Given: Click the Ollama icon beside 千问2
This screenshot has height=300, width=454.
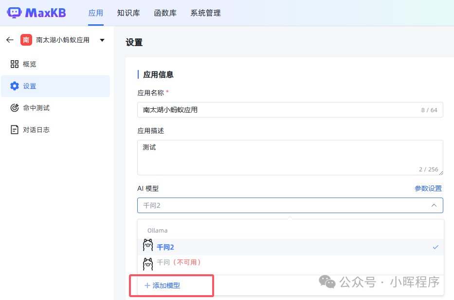Looking at the screenshot, I should point(148,246).
